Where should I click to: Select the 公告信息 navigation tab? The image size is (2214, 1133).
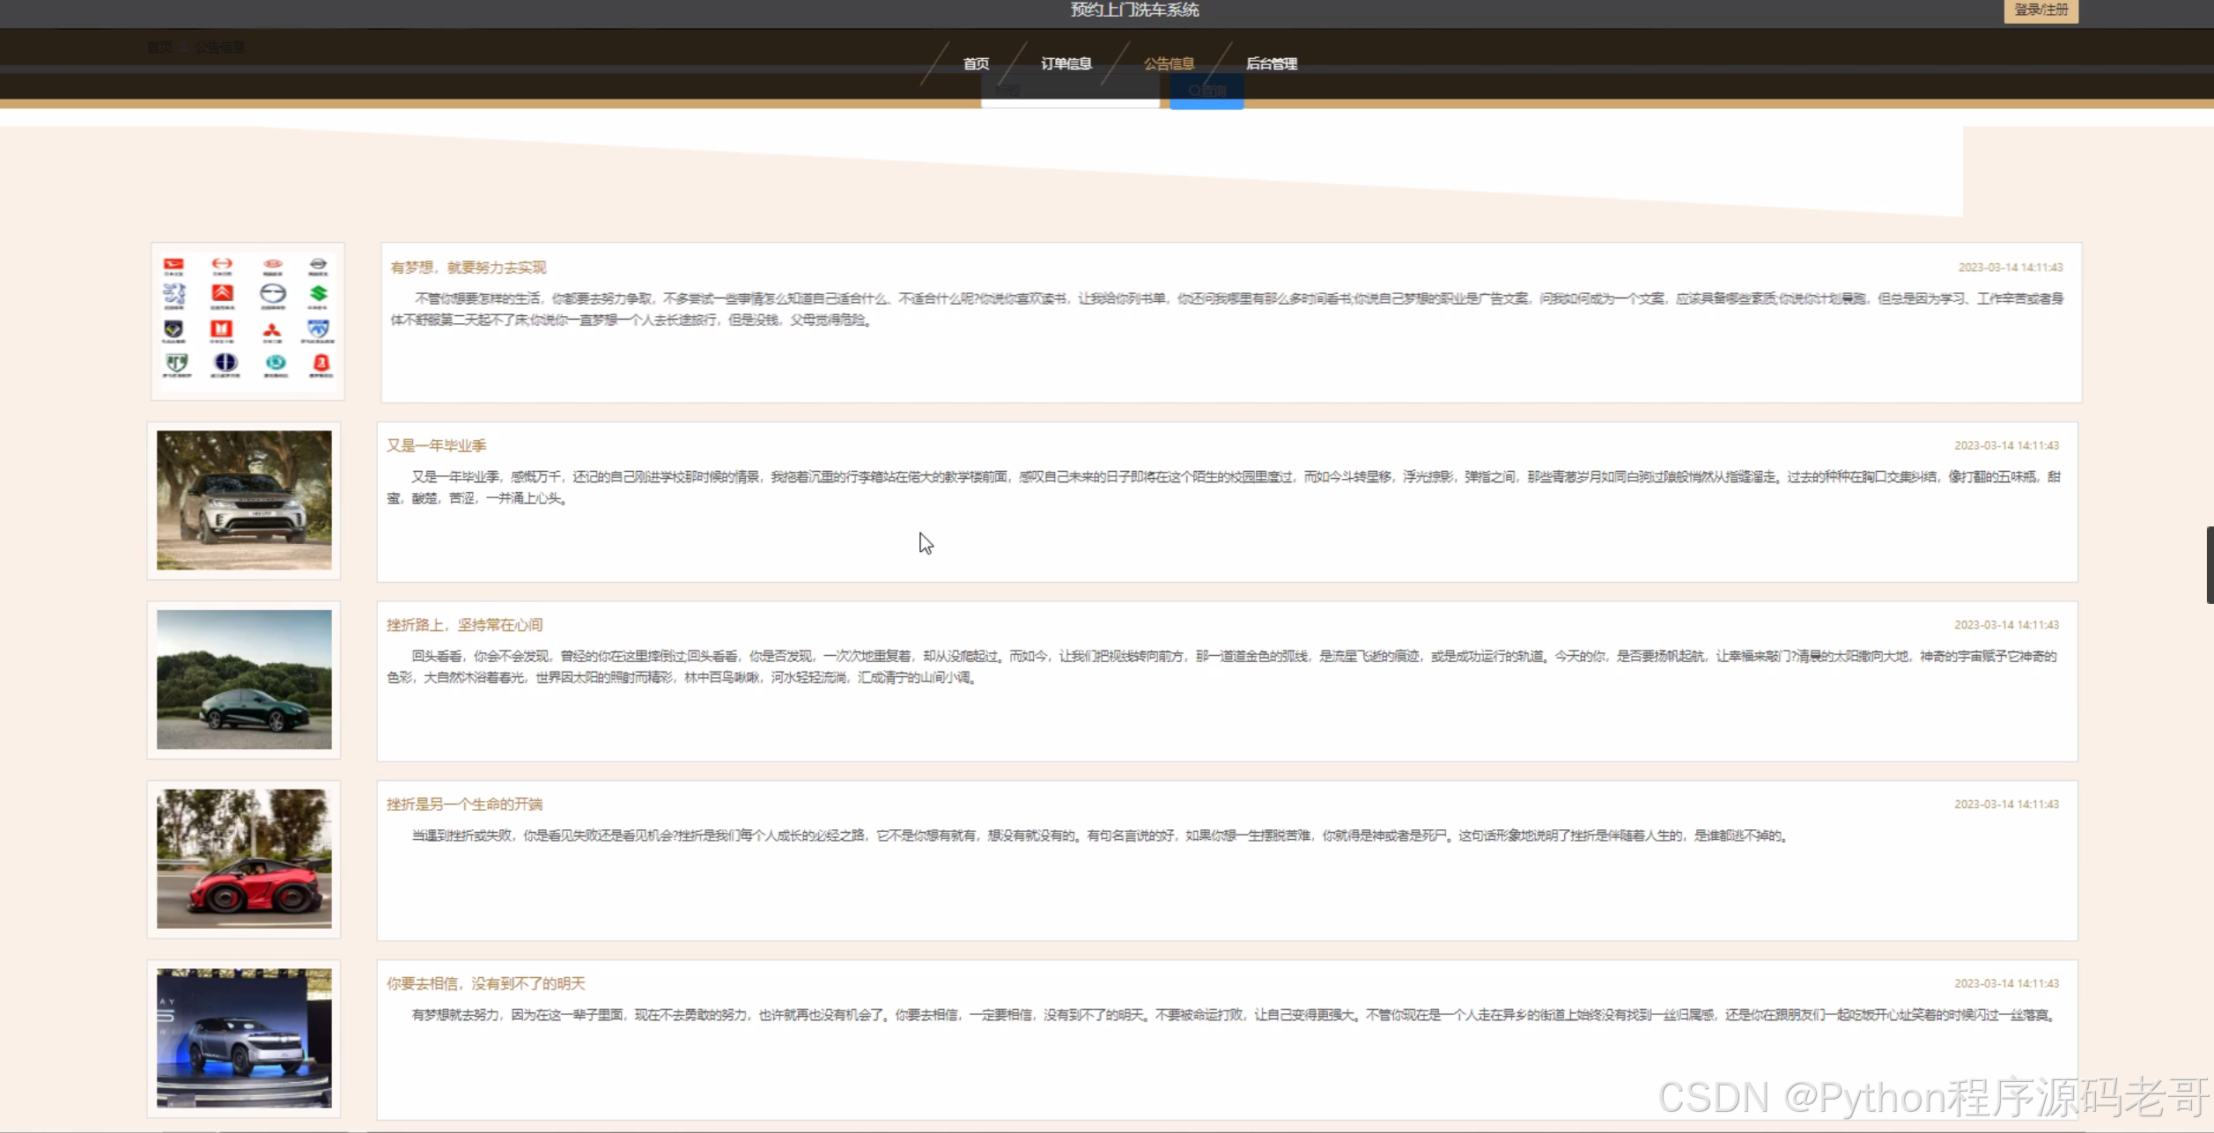pos(1169,63)
